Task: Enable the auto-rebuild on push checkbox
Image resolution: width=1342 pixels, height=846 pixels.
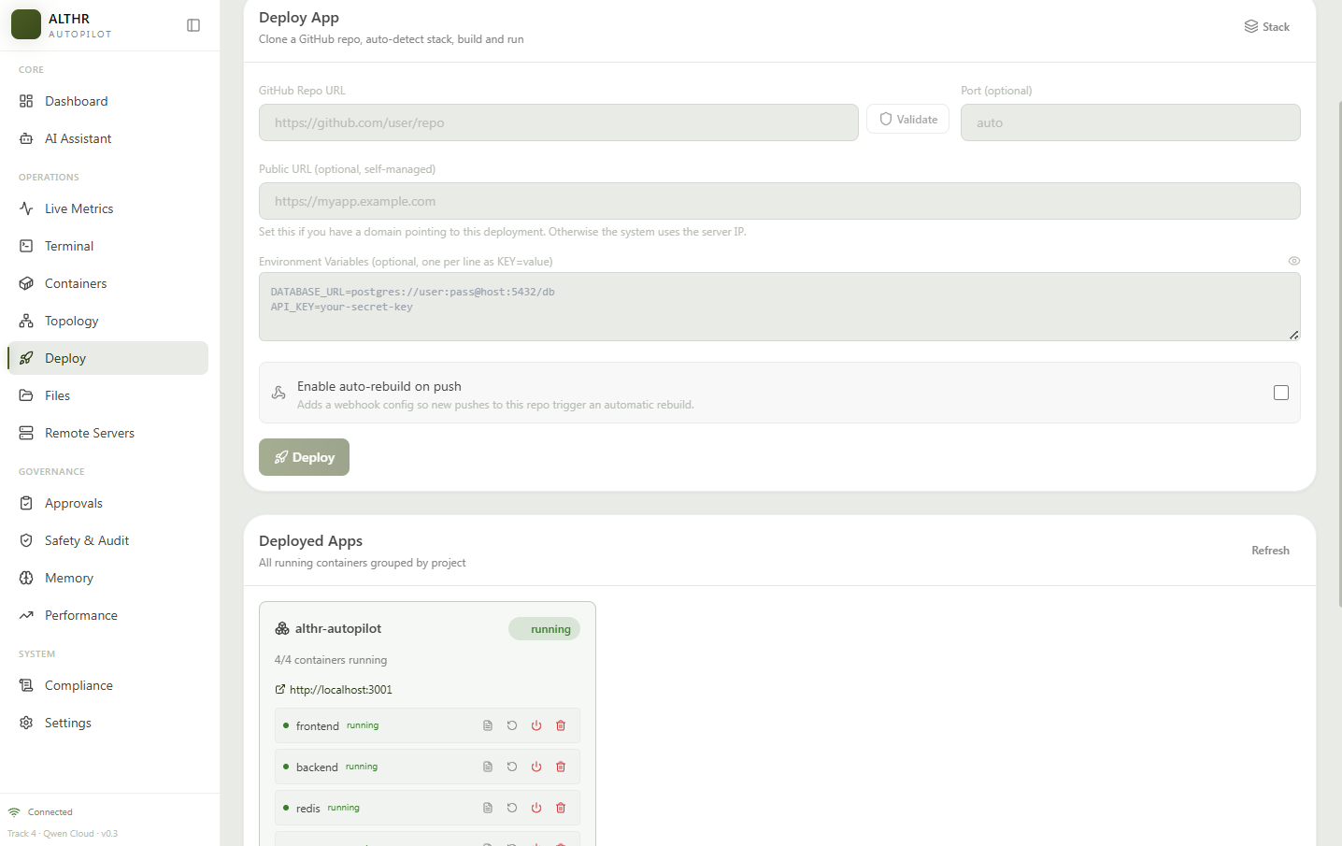Action: [x=1281, y=393]
